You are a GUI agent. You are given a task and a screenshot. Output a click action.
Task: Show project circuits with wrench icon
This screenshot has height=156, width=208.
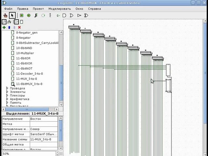pos(4,22)
